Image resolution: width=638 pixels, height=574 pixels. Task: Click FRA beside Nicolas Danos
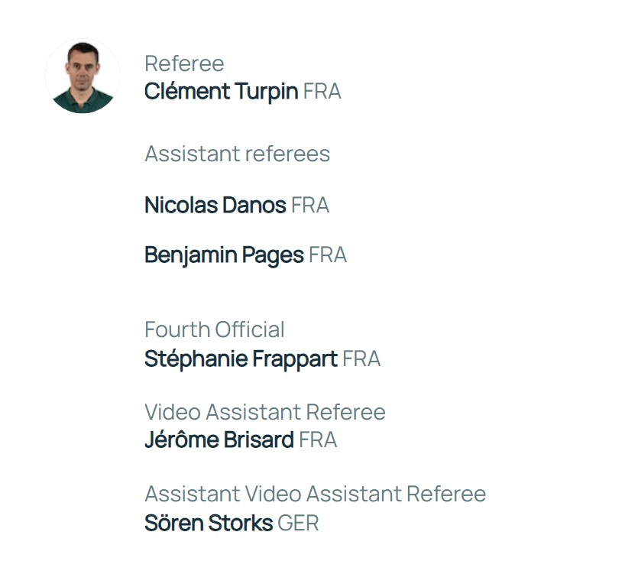coord(310,205)
